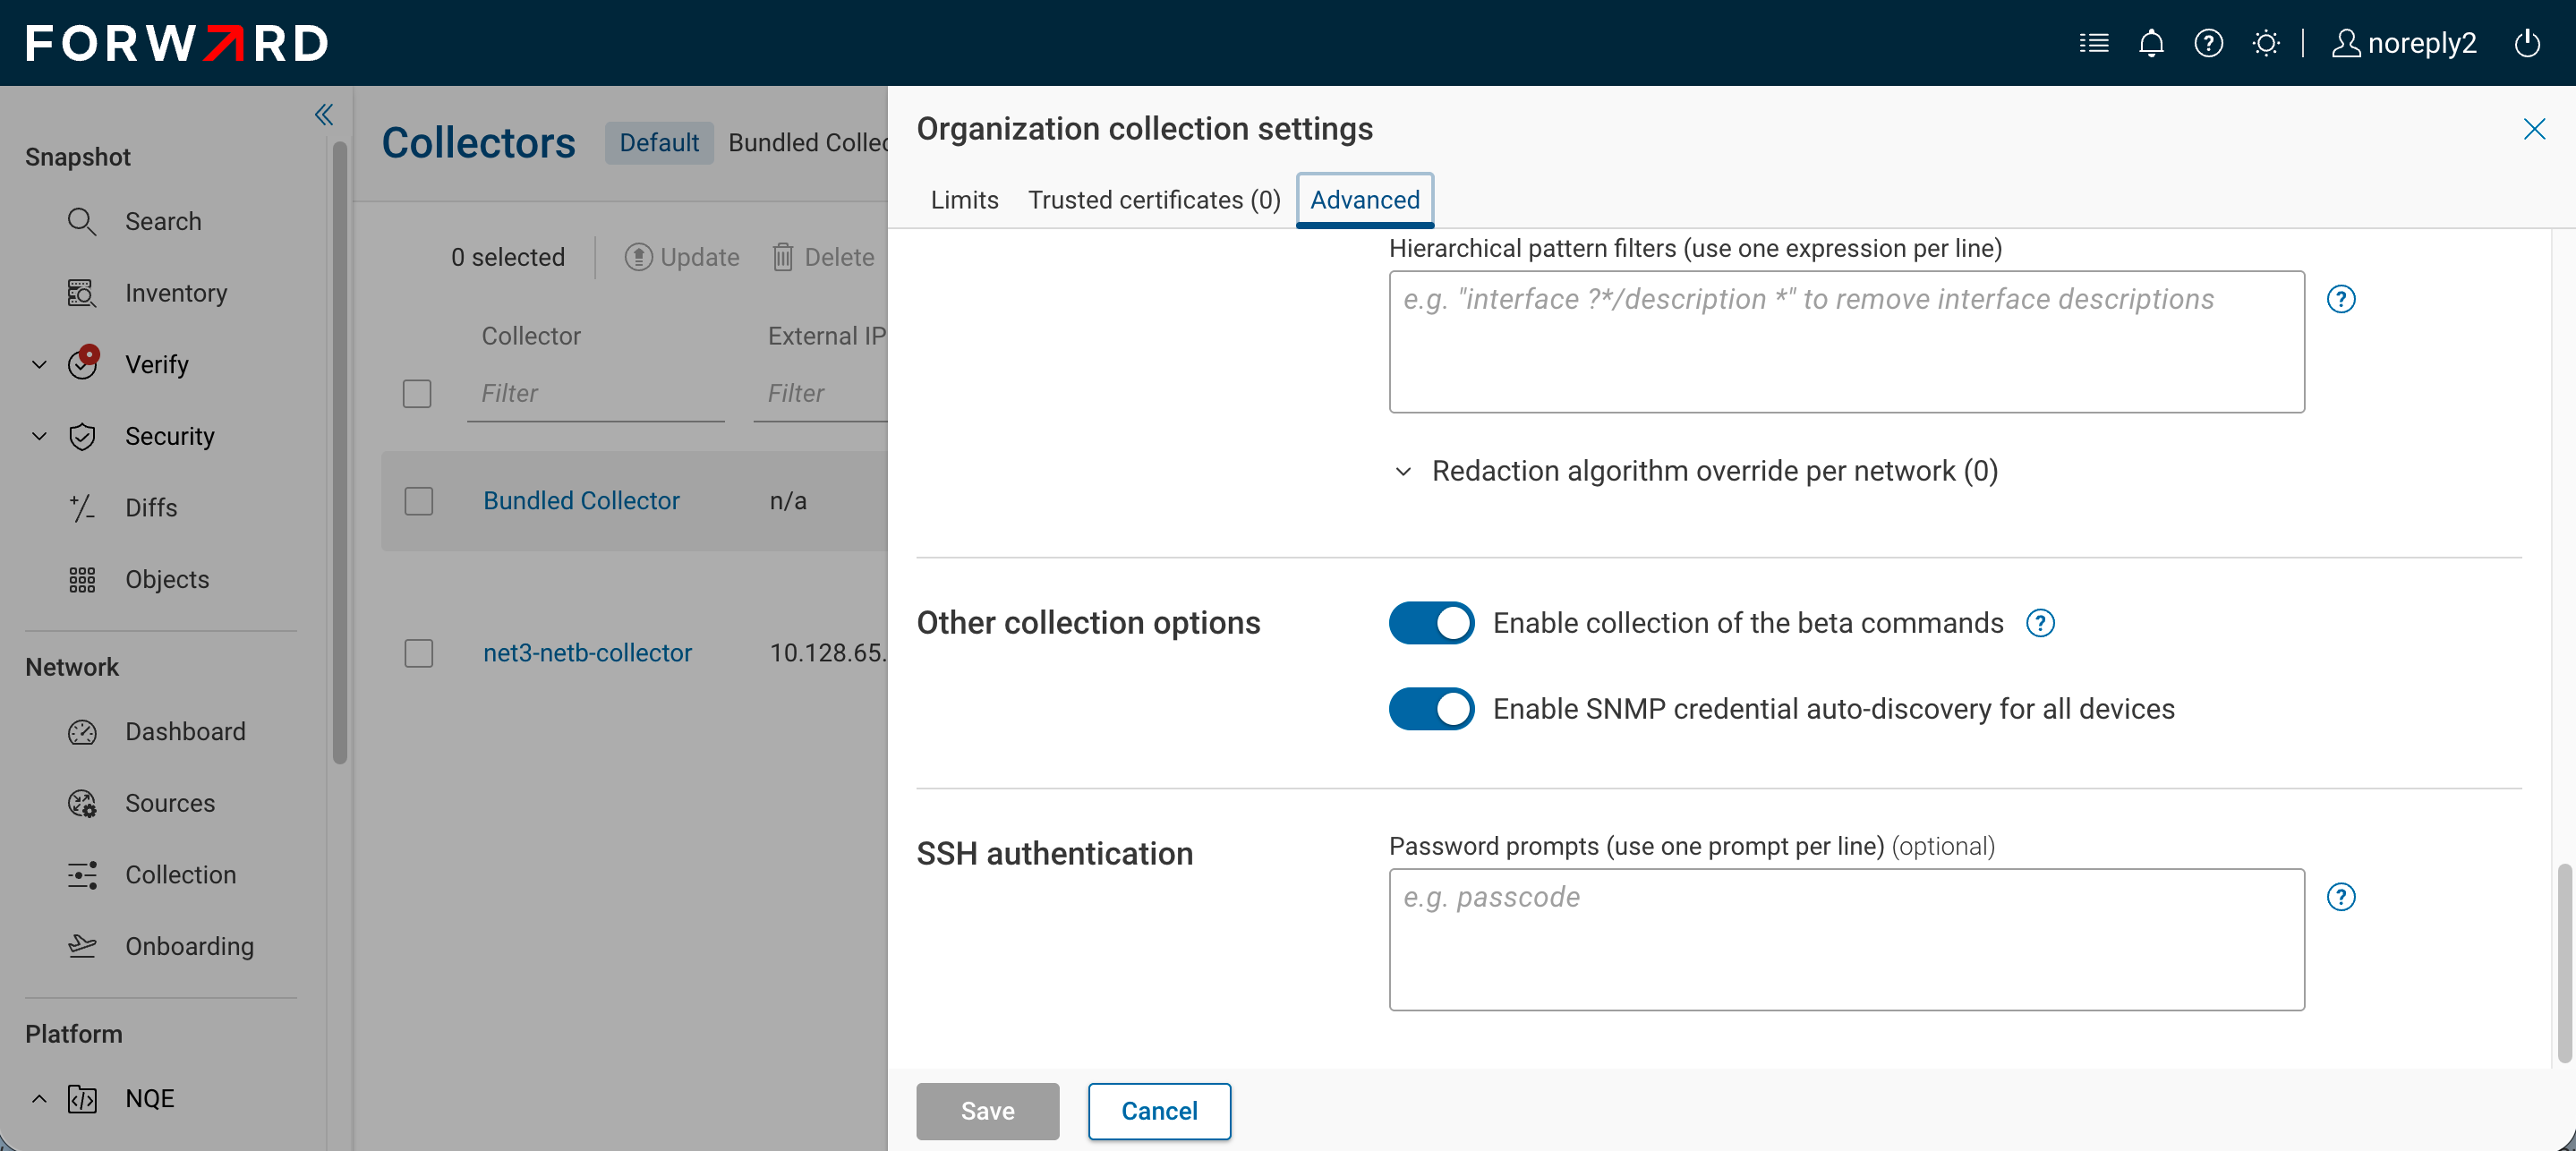Open the net3-netb-collector link
This screenshot has width=2576, height=1151.
point(587,654)
